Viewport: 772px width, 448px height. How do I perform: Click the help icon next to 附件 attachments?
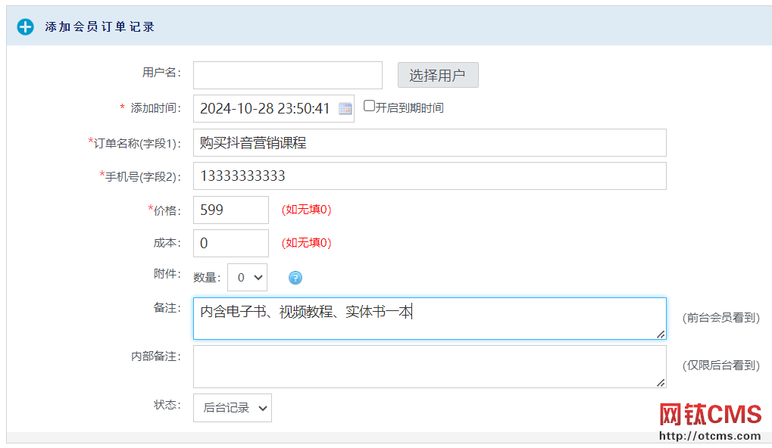tap(295, 278)
